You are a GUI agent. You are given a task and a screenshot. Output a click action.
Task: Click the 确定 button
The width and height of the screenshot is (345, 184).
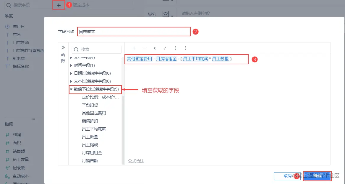pyautogui.click(x=317, y=176)
